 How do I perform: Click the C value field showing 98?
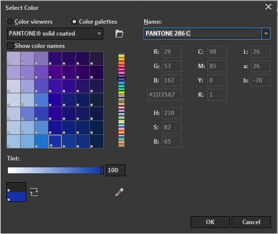click(x=217, y=52)
